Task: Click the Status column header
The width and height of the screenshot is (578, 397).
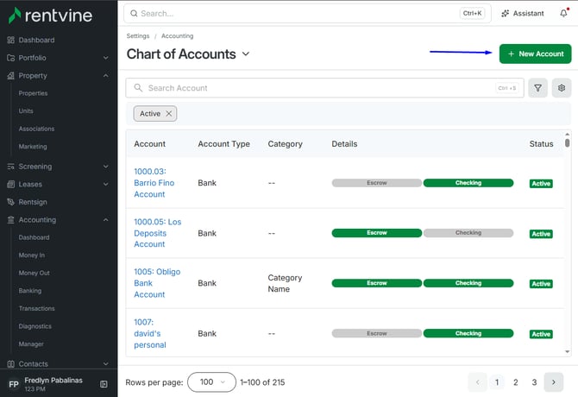Action: (x=541, y=144)
